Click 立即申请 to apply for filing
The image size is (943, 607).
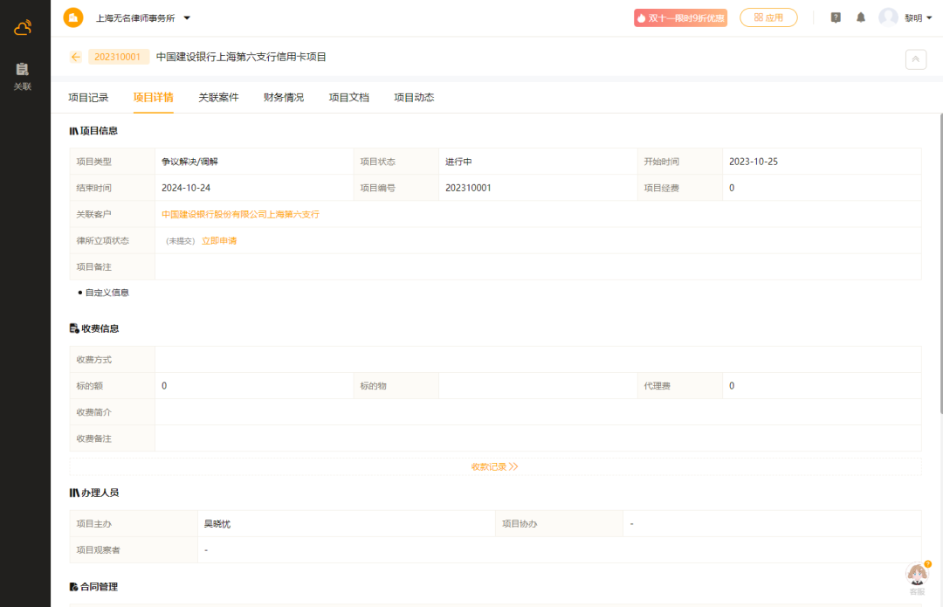point(219,240)
